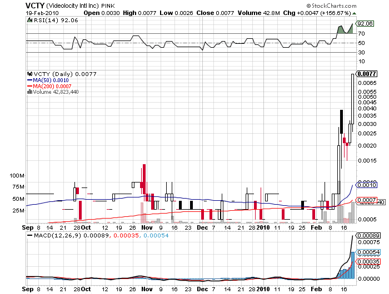This screenshot has height=294, width=389.
Task: Click the Volume 42.8M header value
Action: click(x=259, y=13)
